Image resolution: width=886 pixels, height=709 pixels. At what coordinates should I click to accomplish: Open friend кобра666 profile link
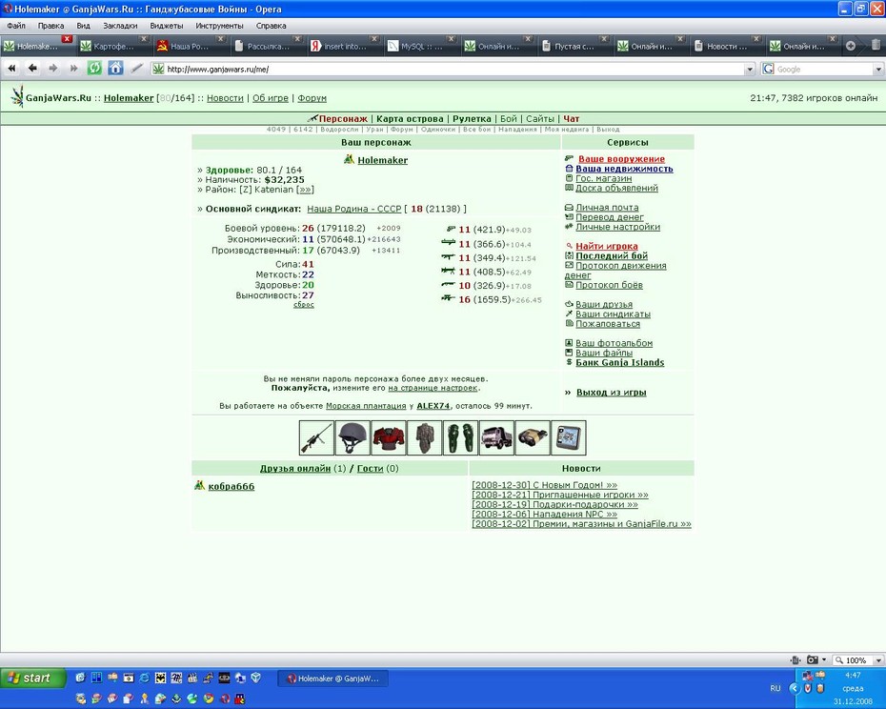pos(232,486)
